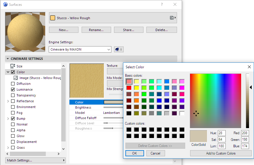Select the Brightness row in list
The image size is (254, 165).
83,107
